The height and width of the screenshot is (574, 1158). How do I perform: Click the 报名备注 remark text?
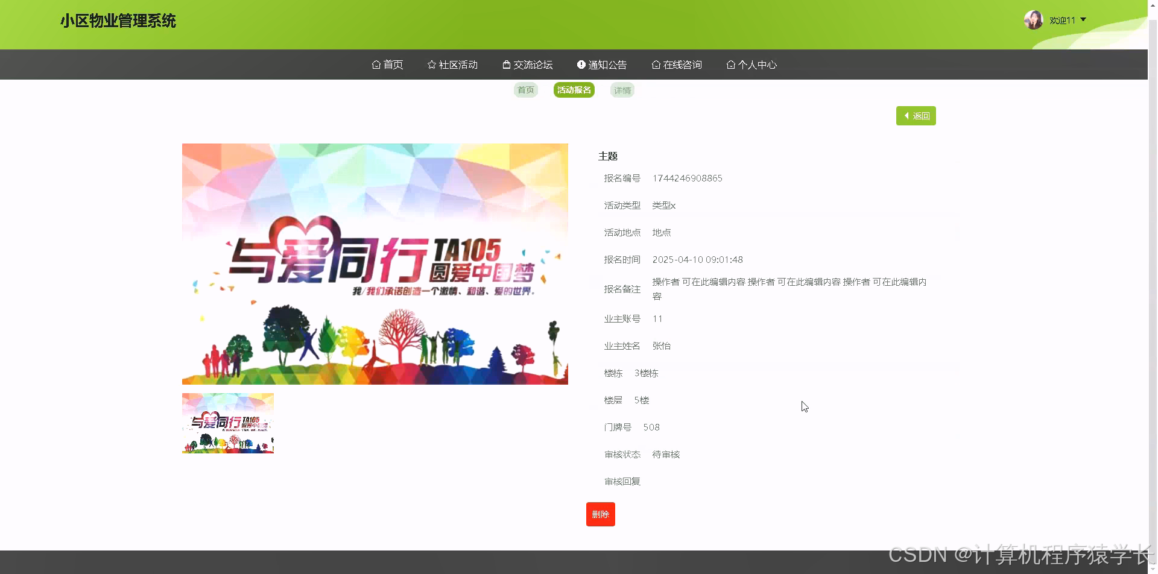tap(789, 289)
